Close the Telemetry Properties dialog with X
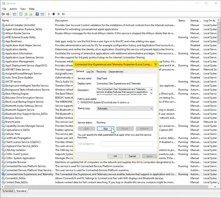221x198 pixels. tap(156, 64)
